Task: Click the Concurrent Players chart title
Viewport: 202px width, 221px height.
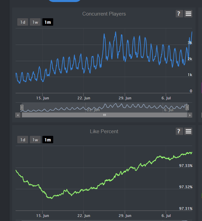Action: [x=104, y=14]
